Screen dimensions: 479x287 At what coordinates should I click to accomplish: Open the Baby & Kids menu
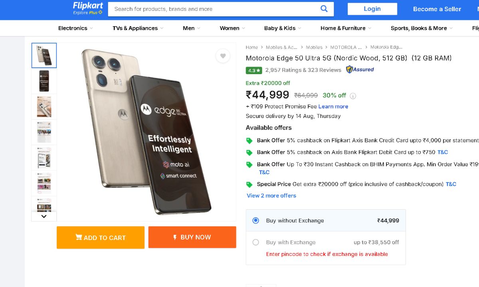[x=283, y=28]
